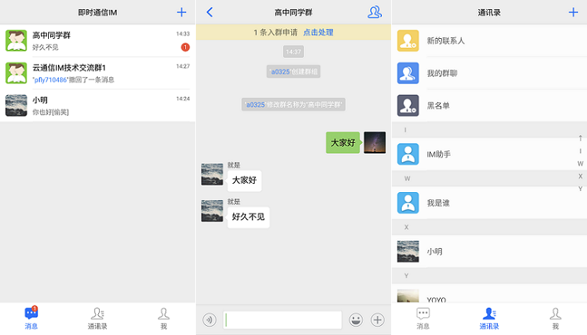Tap the voice input icon beside message box
587x335 pixels.
pyautogui.click(x=209, y=319)
